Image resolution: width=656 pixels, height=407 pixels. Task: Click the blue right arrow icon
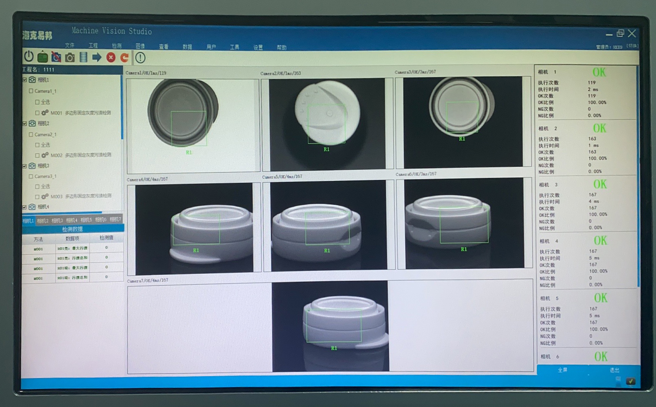pyautogui.click(x=97, y=58)
